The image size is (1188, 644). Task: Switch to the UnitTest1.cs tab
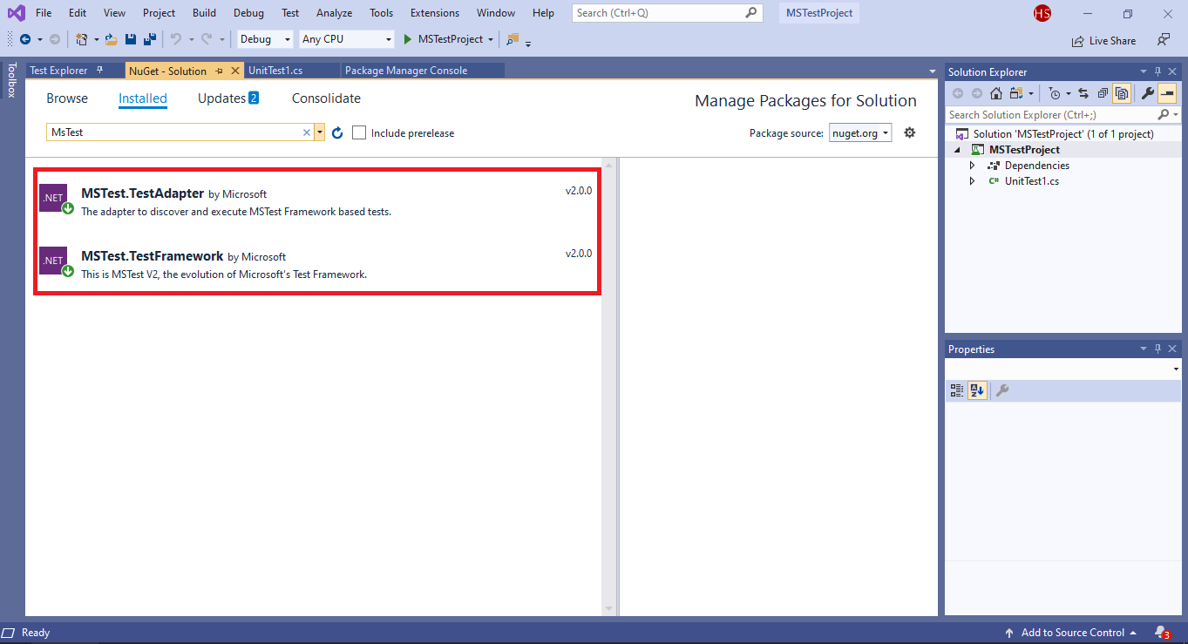point(275,71)
